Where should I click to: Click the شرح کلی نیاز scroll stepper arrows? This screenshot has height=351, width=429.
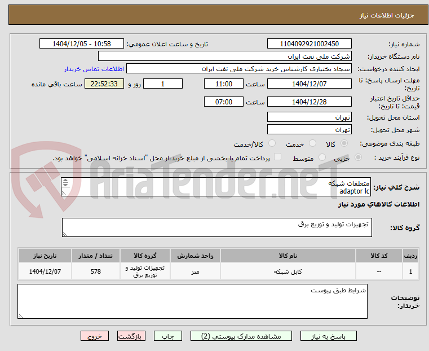coord(65,182)
